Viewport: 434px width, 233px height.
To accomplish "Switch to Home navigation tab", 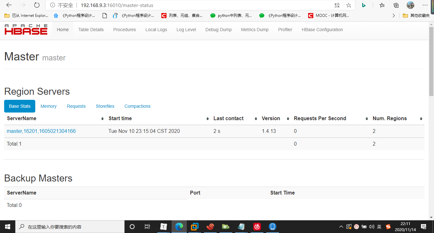I will click(63, 30).
